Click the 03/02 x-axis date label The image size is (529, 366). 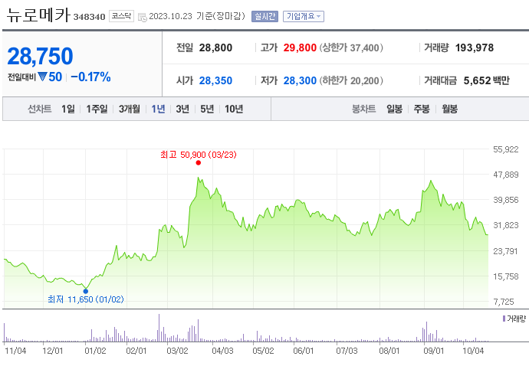(177, 351)
